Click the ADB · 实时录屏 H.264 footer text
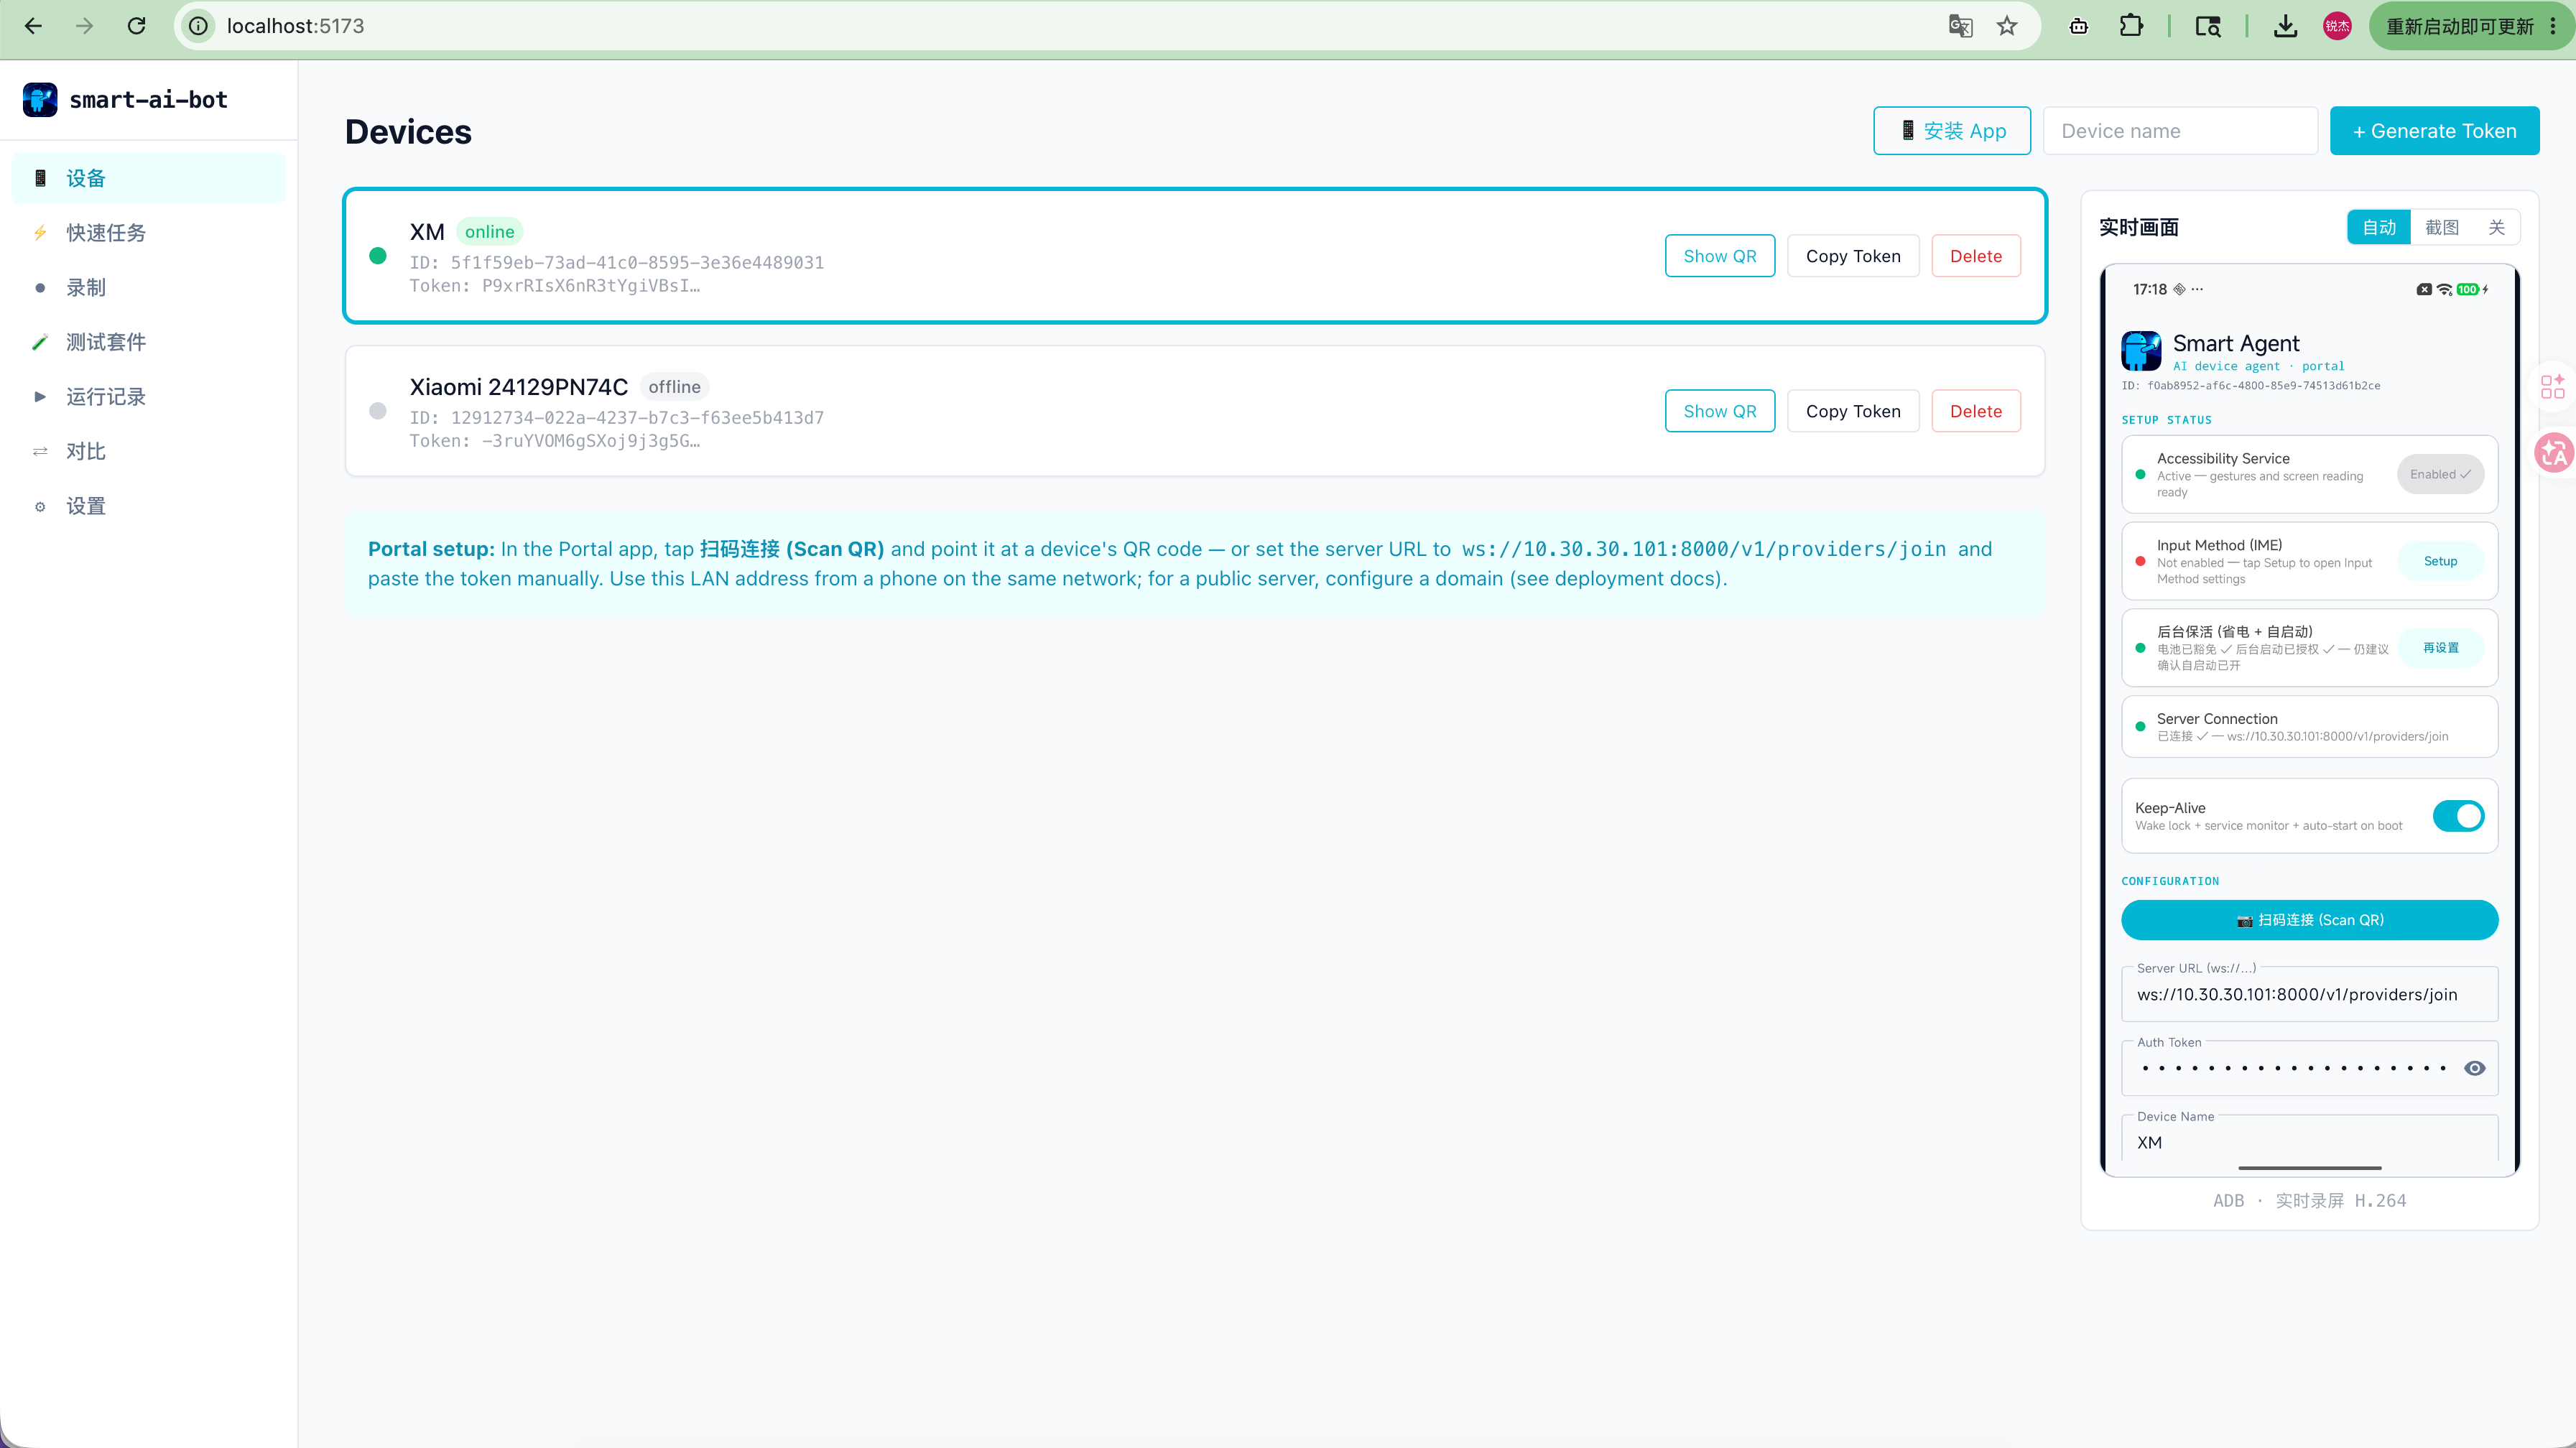The image size is (2576, 1448). 2309,1201
